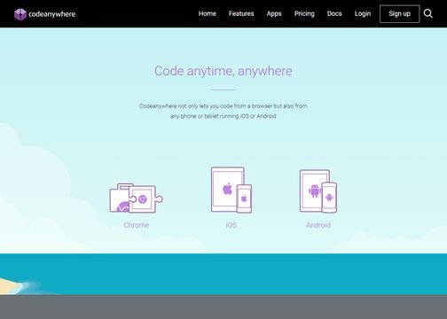Go to the Home menu item
This screenshot has height=319, width=447.
208,13
